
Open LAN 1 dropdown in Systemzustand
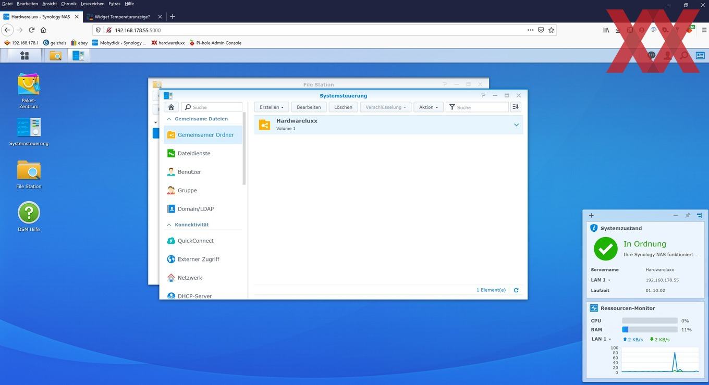click(601, 280)
